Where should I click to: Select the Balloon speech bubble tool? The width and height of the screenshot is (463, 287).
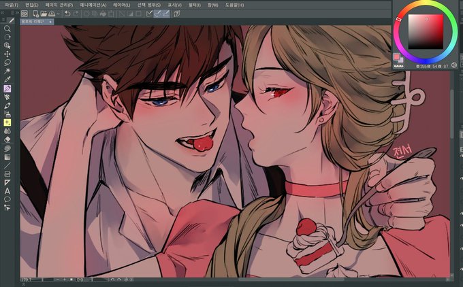pyautogui.click(x=7, y=200)
